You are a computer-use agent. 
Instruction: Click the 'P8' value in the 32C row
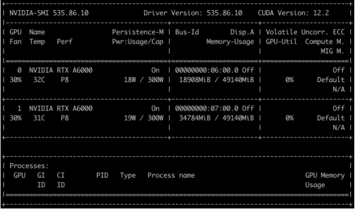point(65,80)
